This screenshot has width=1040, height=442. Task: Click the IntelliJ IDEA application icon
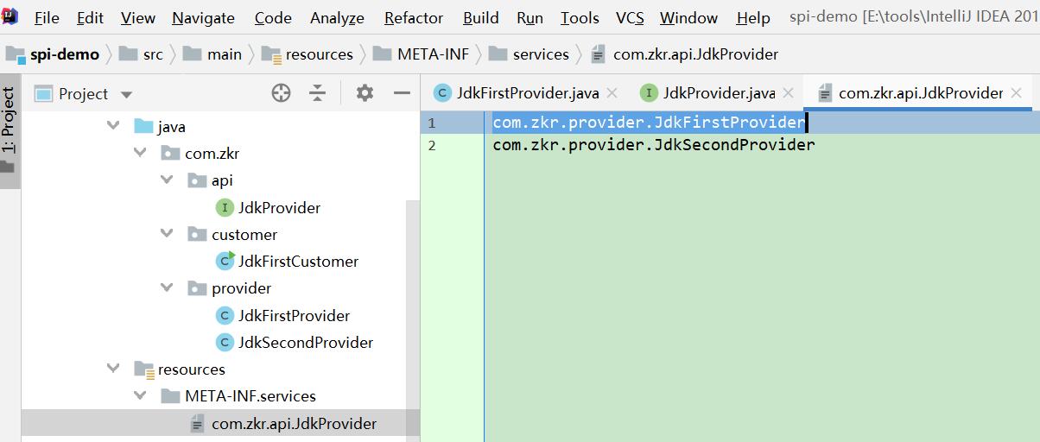pos(10,16)
